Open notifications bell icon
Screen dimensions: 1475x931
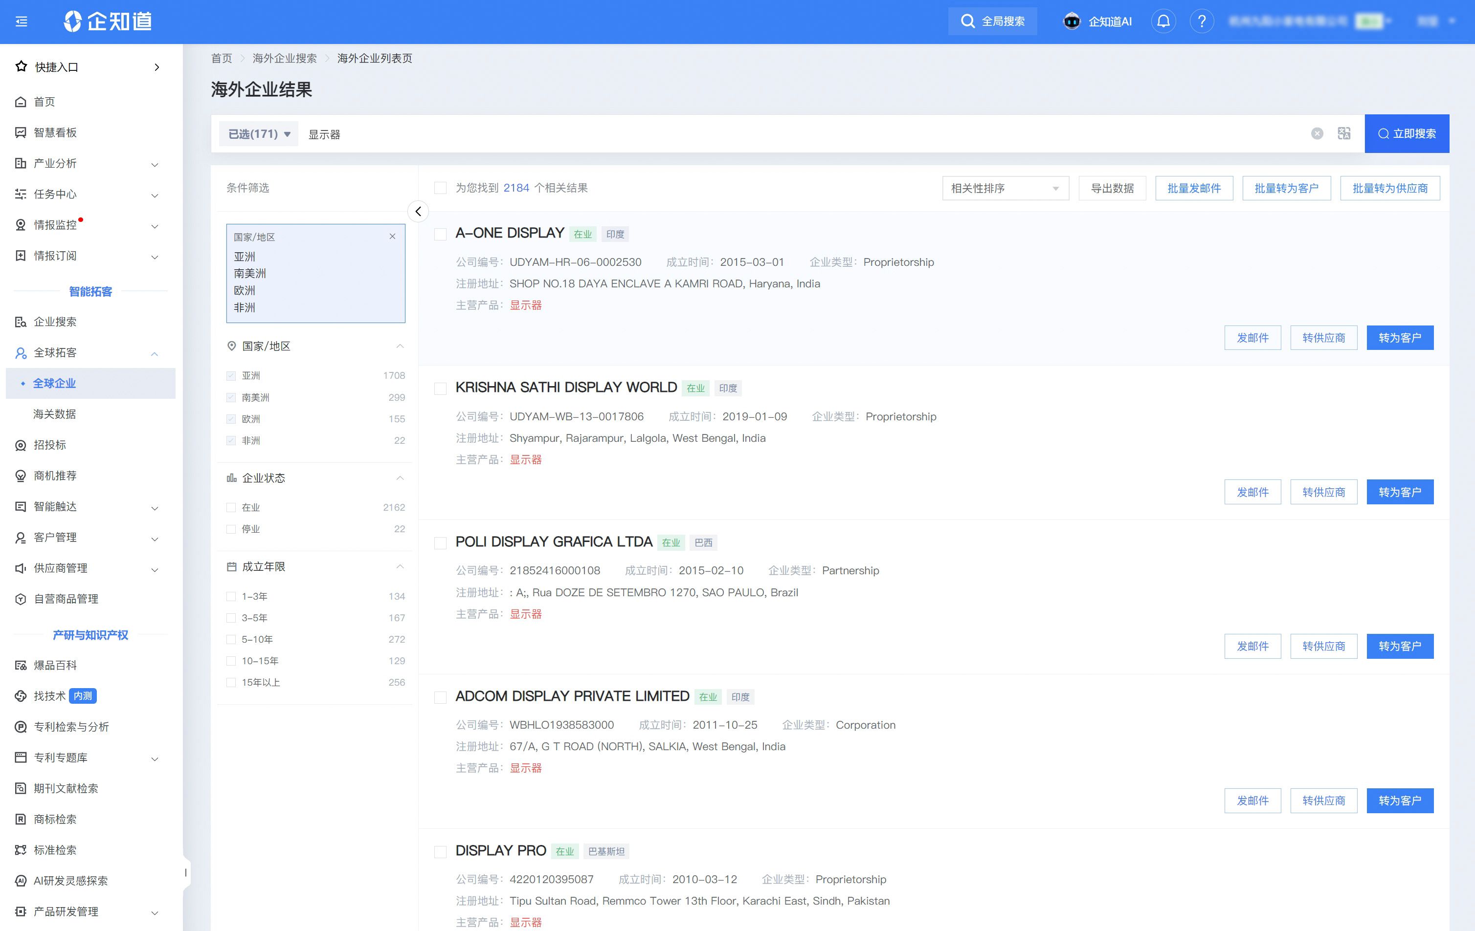click(1163, 22)
